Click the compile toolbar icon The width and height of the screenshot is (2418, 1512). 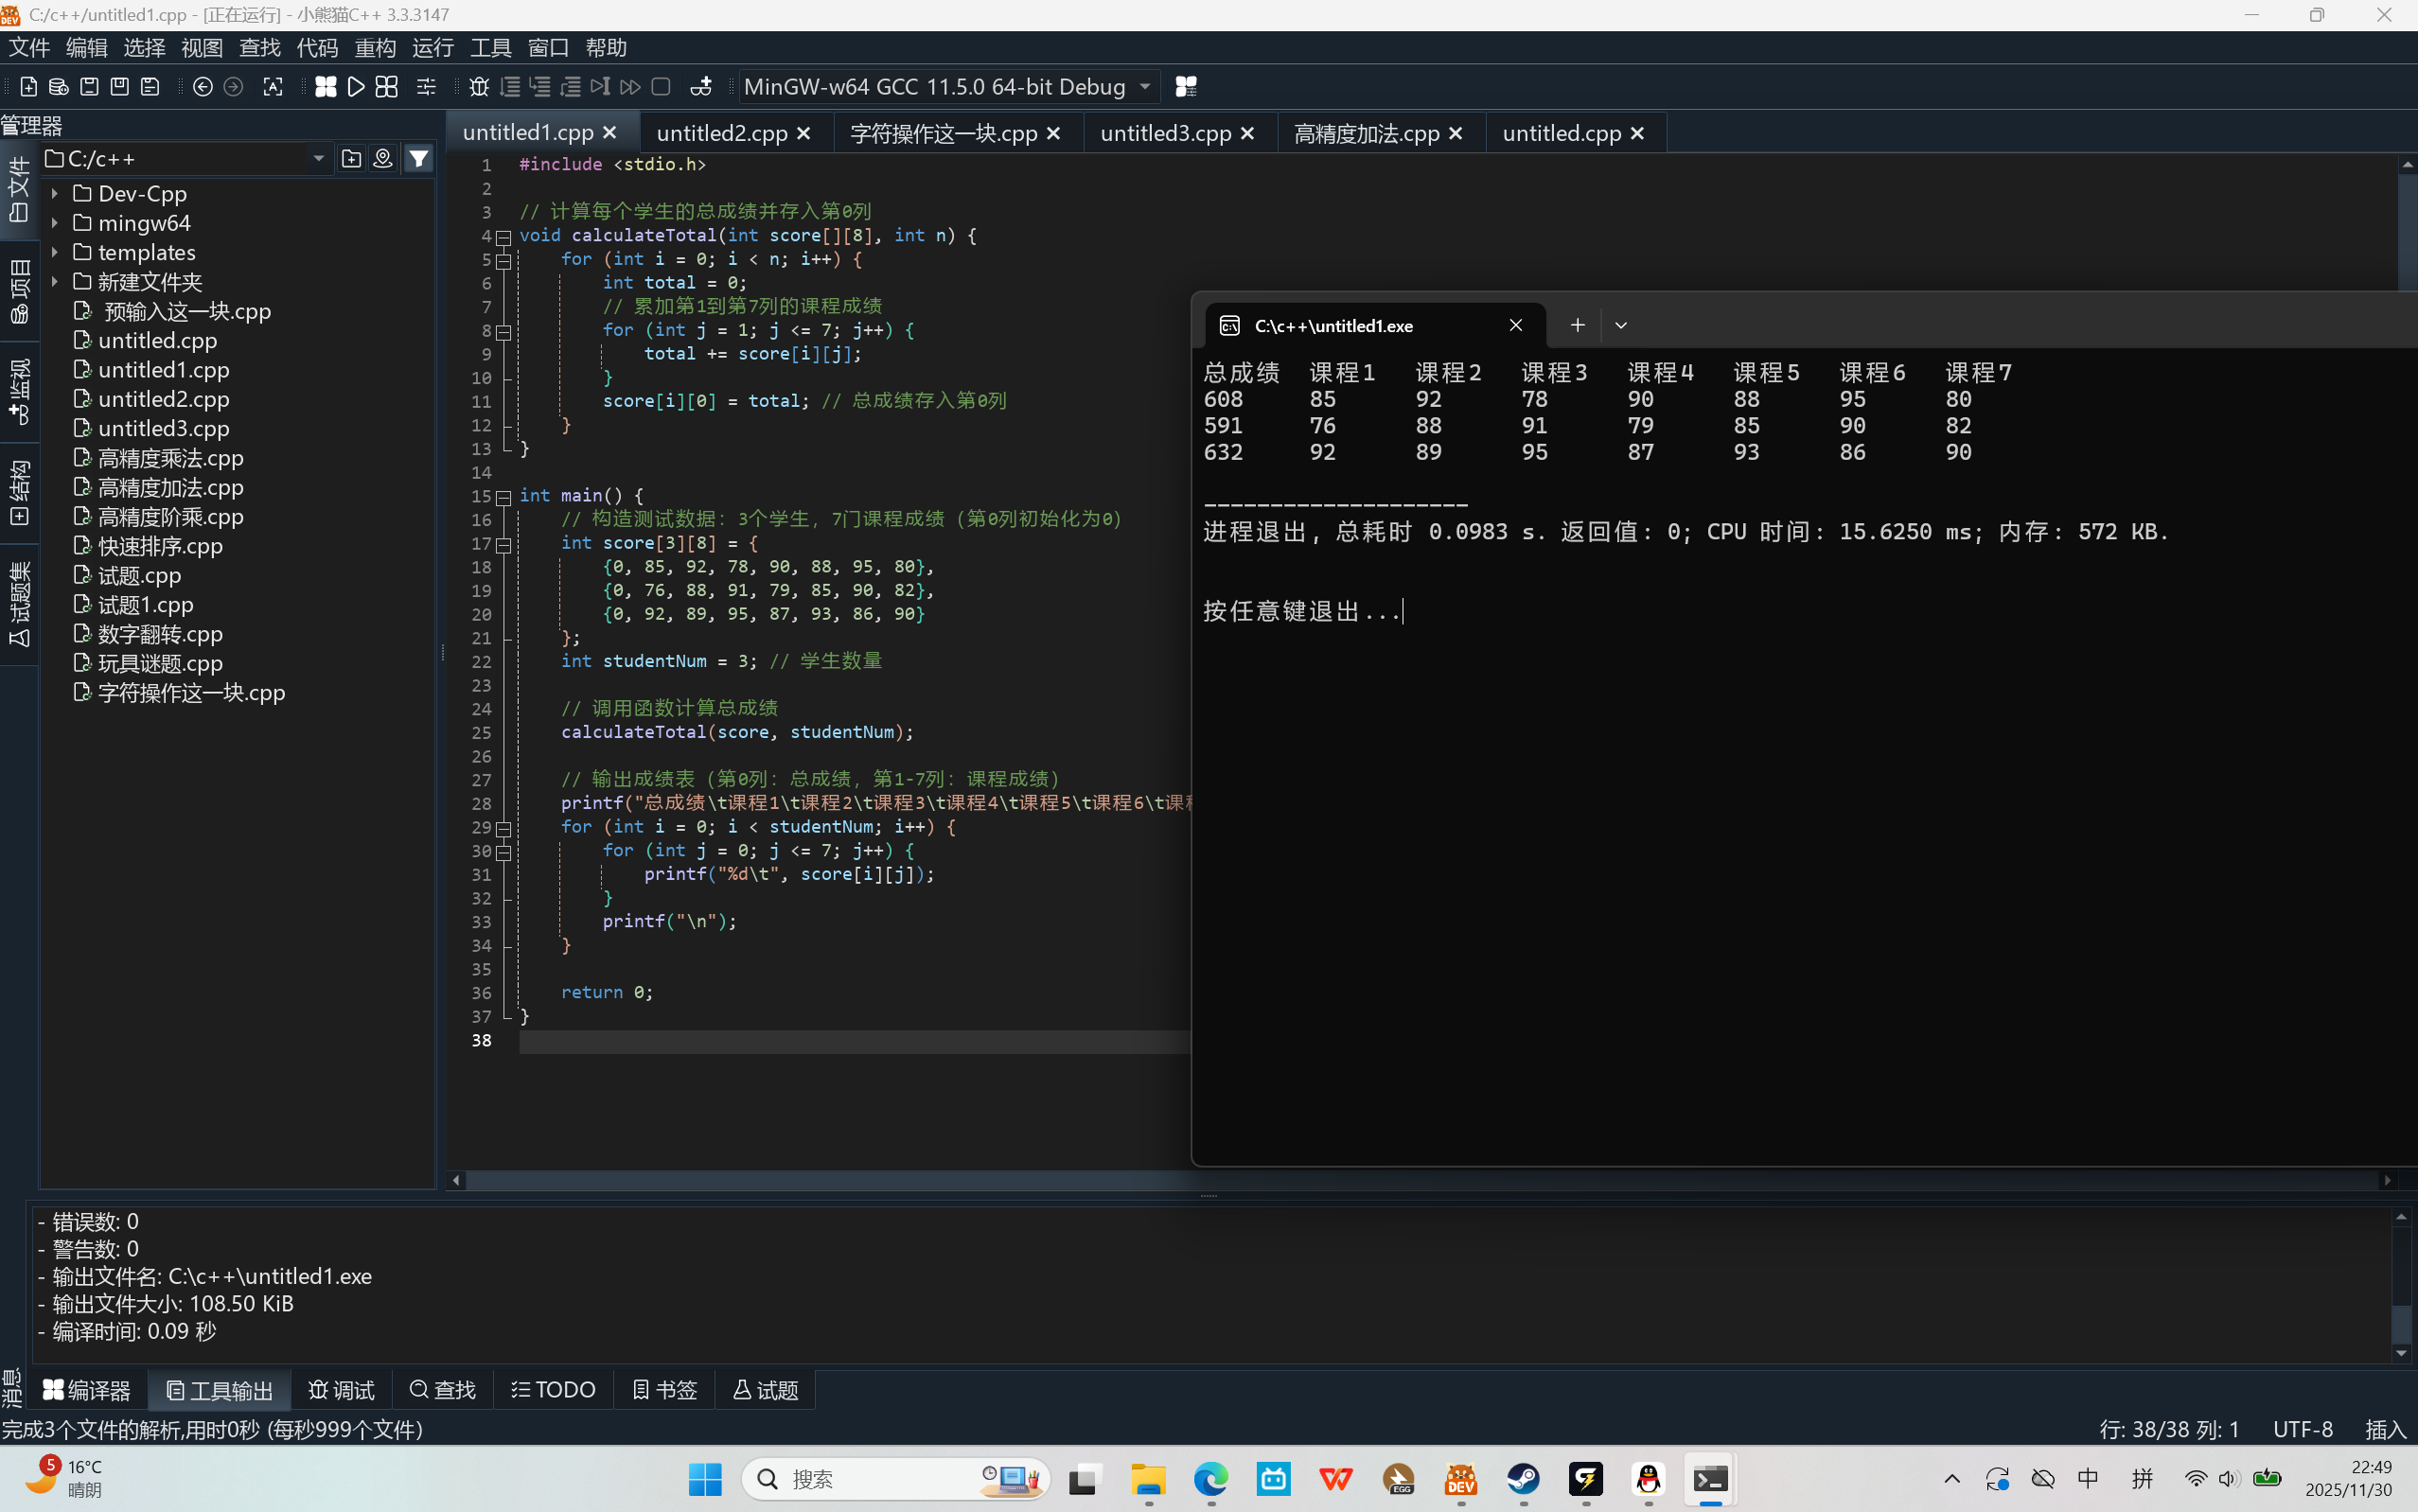325,87
